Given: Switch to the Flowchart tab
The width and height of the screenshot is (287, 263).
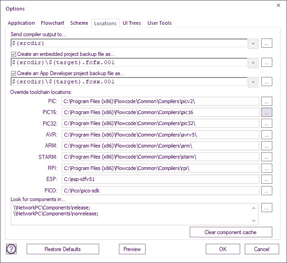Looking at the screenshot, I should tap(52, 23).
